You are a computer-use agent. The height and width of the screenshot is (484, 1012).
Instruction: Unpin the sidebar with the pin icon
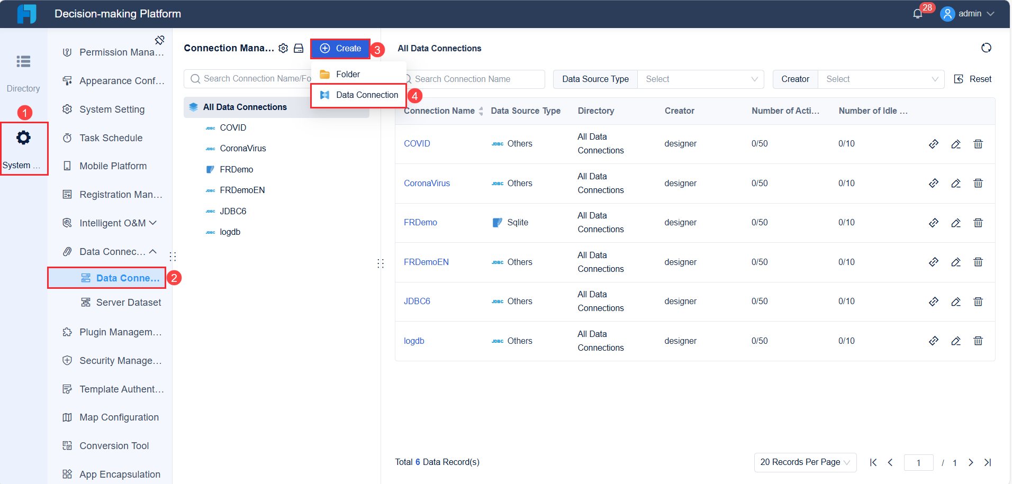(x=159, y=40)
